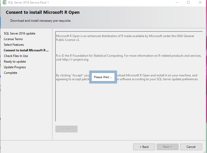The height and width of the screenshot is (153, 207).
Task: Select the 'SQL Server 2016 update' step
Action: 19,33
